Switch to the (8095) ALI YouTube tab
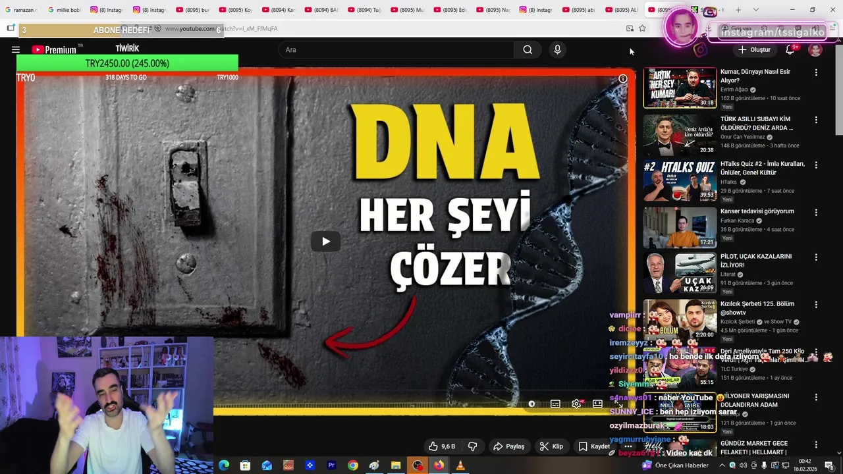The height and width of the screenshot is (474, 843). coord(621,10)
